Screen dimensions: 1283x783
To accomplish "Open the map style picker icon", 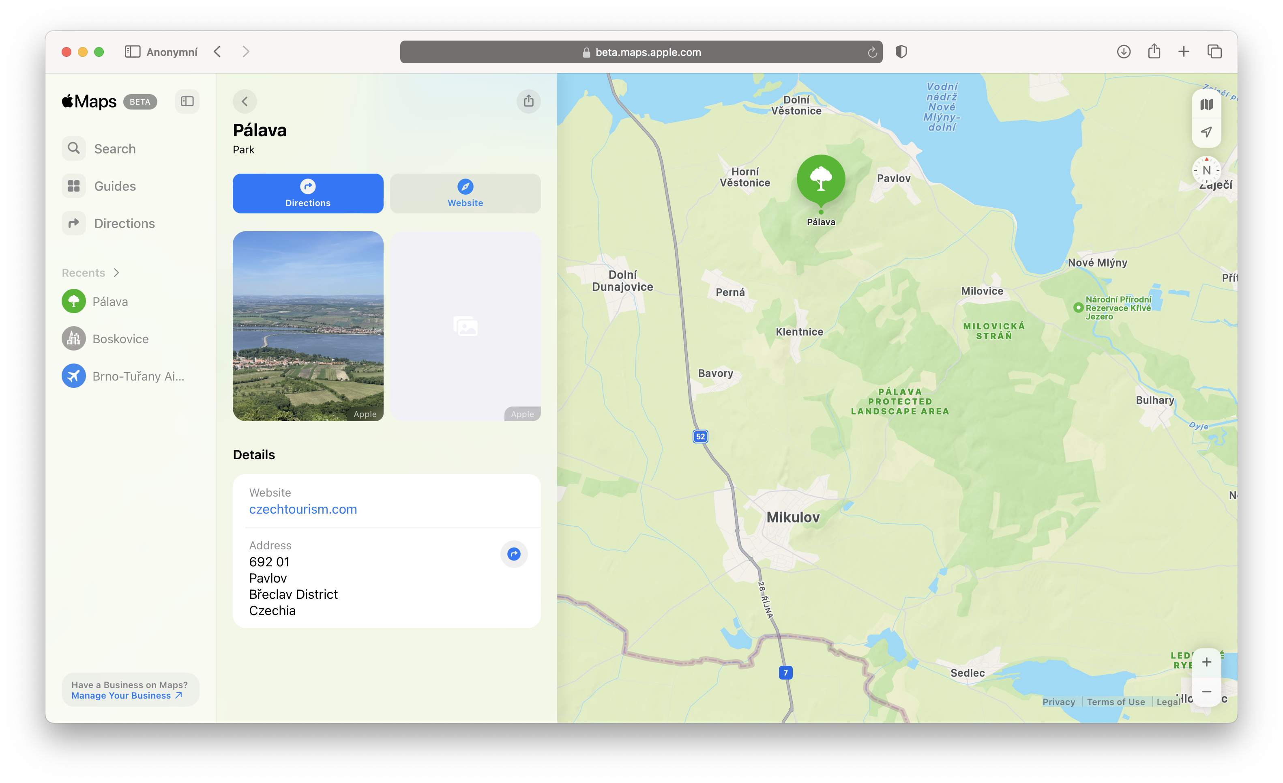I will pyautogui.click(x=1206, y=104).
